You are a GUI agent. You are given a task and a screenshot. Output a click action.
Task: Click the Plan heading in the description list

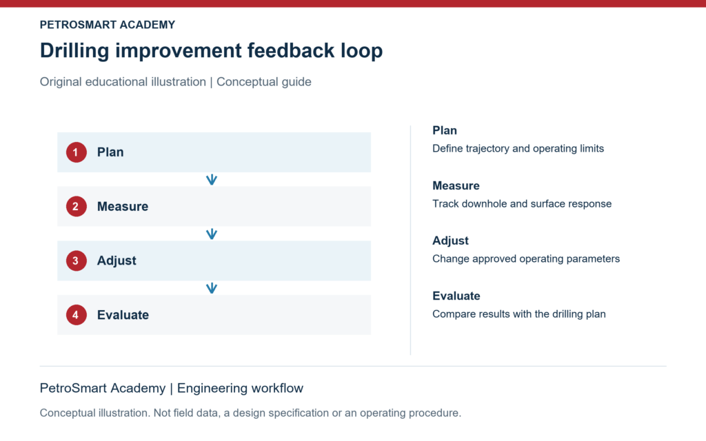(x=445, y=130)
